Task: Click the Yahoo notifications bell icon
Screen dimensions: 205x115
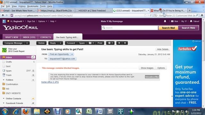Action: pos(165,21)
